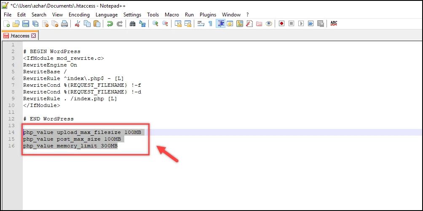Toggle the spell check ABC icon
This screenshot has width=423, height=211.
[x=334, y=24]
